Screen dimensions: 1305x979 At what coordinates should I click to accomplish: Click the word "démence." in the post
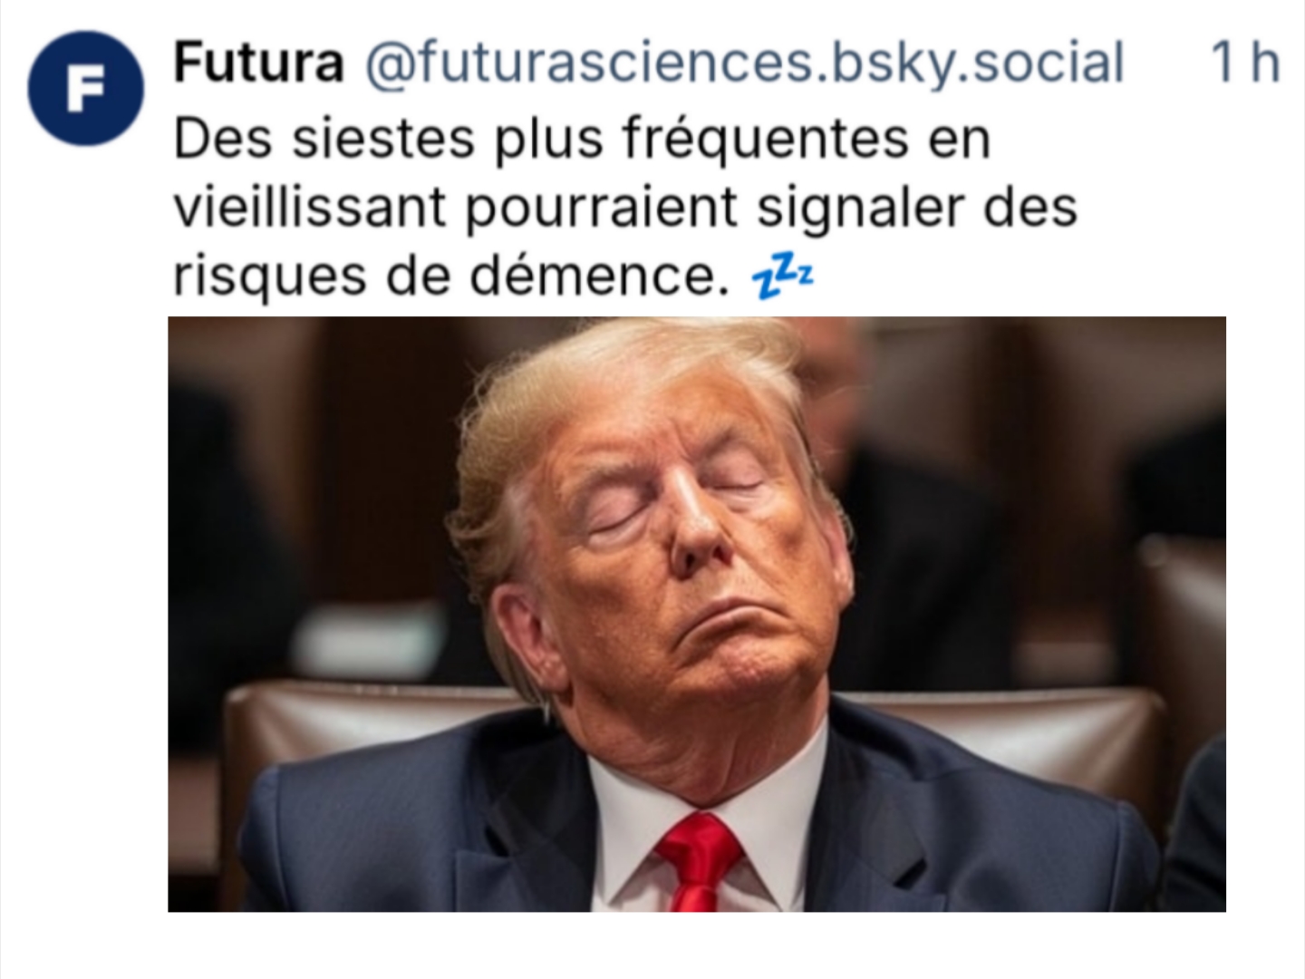598,276
